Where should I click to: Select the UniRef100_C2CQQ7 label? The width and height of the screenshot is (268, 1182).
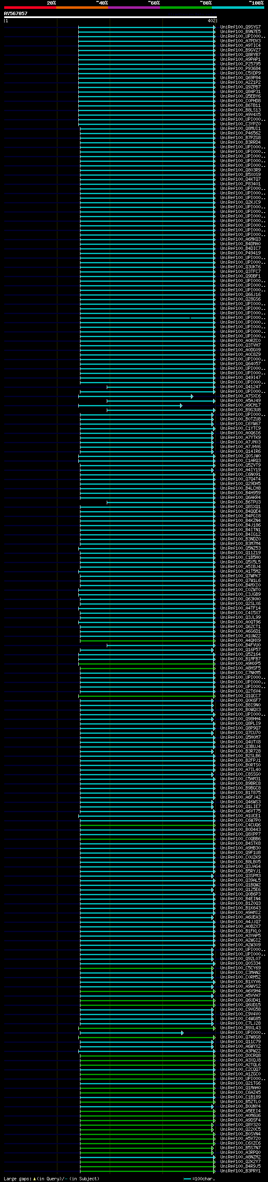[x=240, y=1069]
